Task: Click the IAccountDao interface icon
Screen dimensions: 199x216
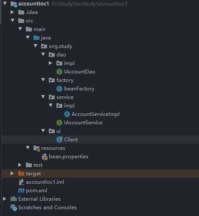Action: [x=59, y=72]
